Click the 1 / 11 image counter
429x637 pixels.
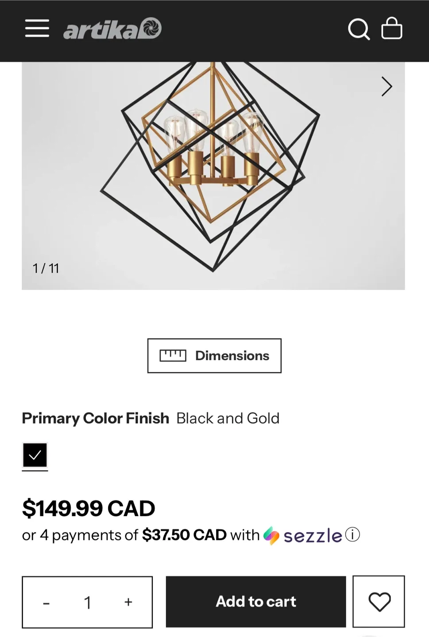point(46,269)
